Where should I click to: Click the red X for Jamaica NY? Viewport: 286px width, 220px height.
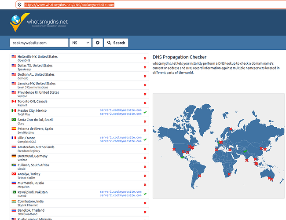coord(145,85)
